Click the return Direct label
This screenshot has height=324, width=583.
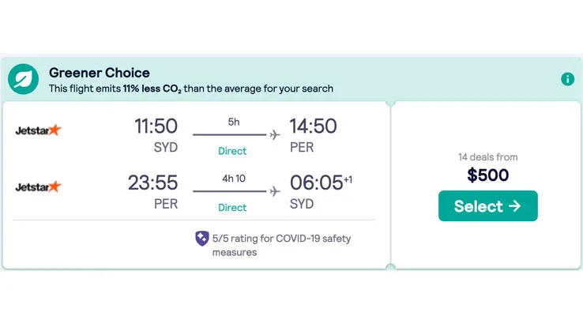point(232,208)
